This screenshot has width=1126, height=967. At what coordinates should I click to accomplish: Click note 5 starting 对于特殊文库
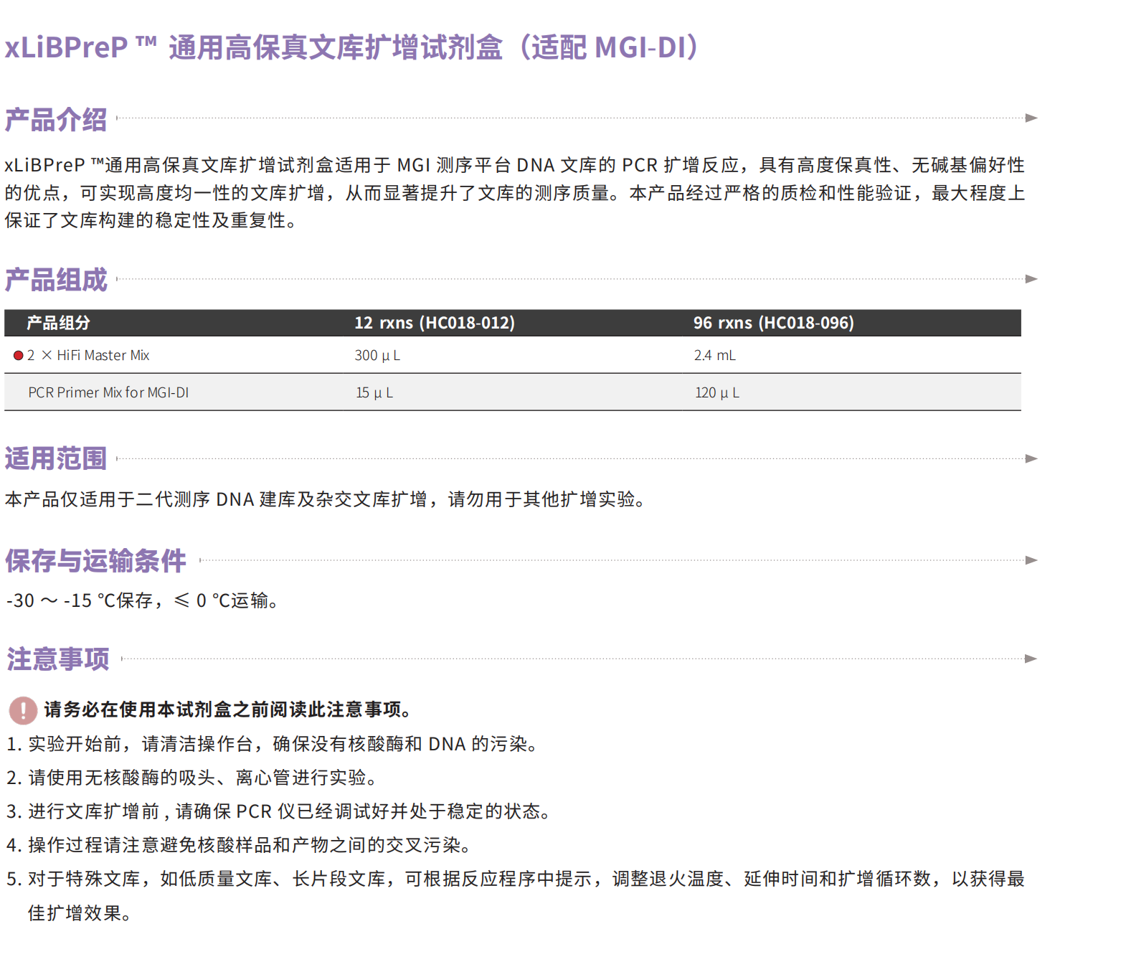click(x=516, y=879)
